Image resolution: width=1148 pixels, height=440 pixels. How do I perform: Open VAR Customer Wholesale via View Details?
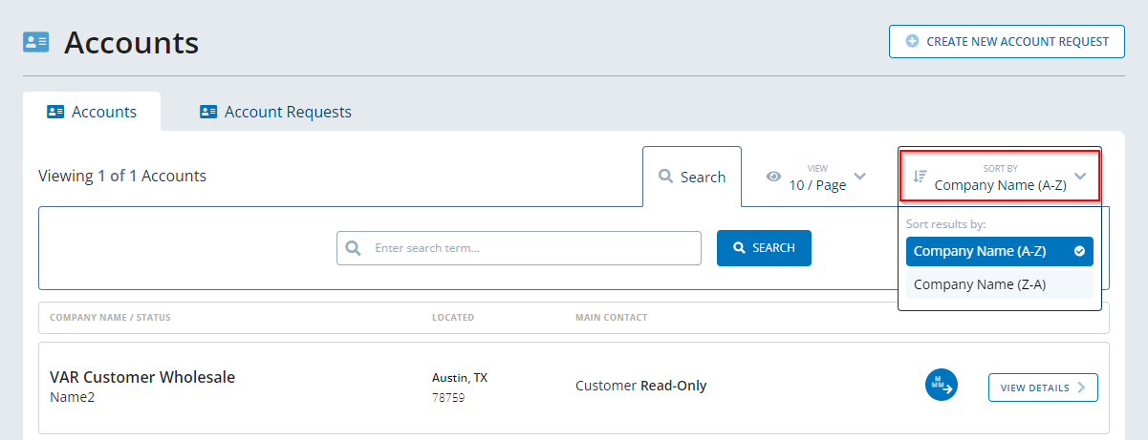pyautogui.click(x=1042, y=388)
